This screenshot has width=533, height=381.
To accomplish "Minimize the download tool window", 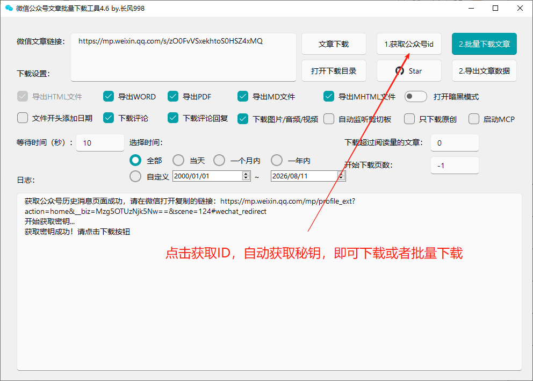I will (x=471, y=8).
